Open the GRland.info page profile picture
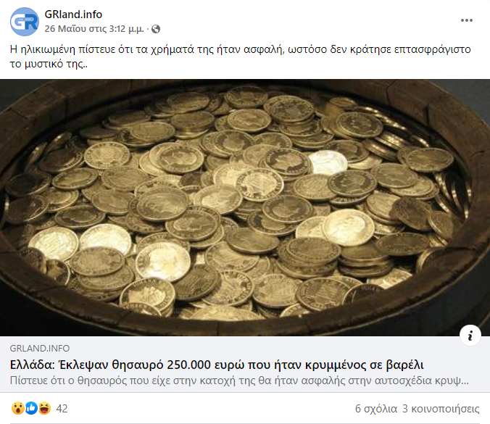The height and width of the screenshot is (424, 490). pyautogui.click(x=25, y=22)
